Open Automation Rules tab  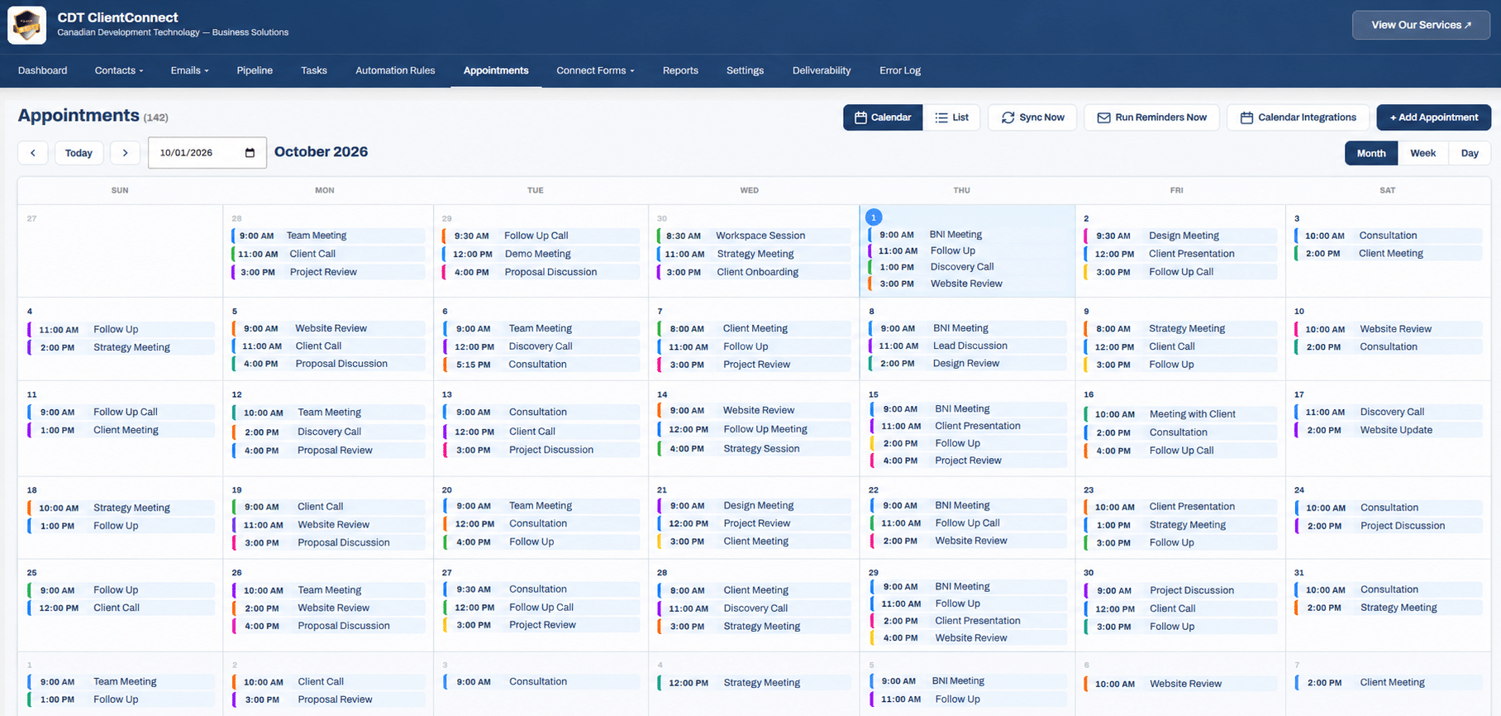coord(395,70)
